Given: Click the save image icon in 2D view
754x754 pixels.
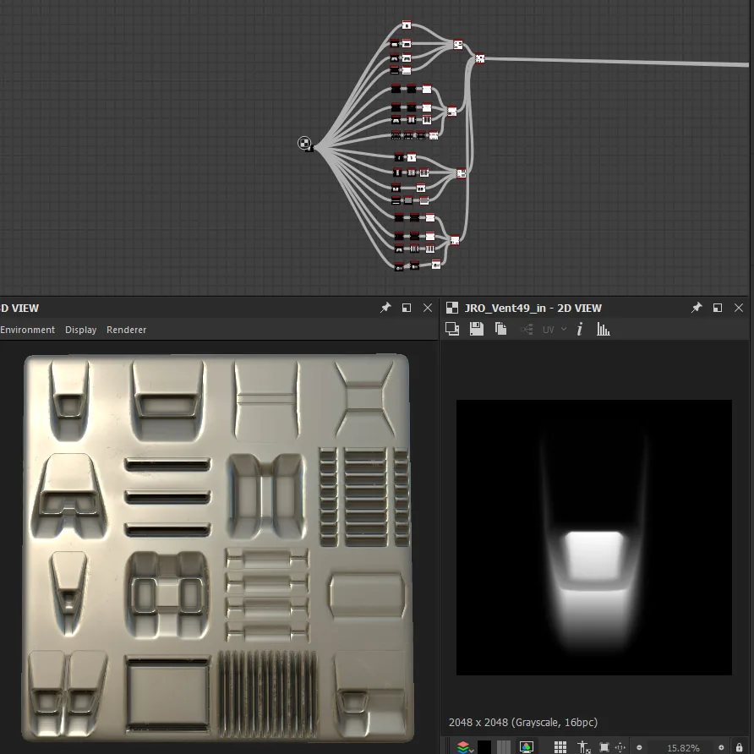Looking at the screenshot, I should point(476,329).
